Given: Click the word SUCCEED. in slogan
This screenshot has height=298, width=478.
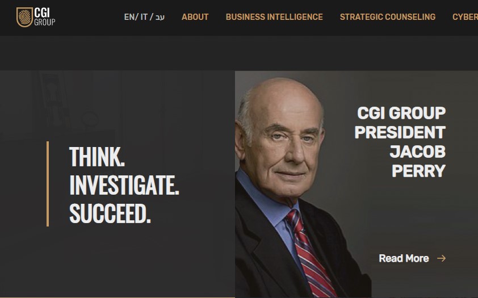Looking at the screenshot, I should click(x=110, y=213).
